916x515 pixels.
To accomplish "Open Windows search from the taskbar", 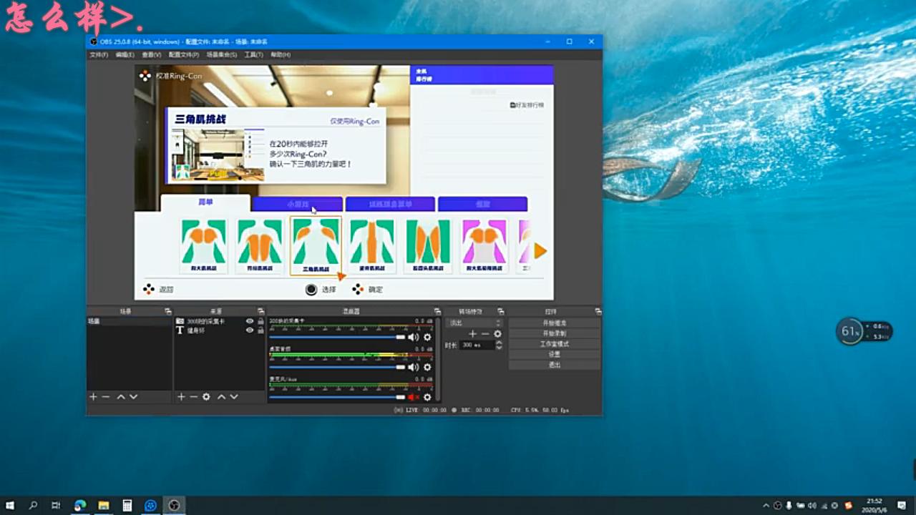I will coord(33,505).
